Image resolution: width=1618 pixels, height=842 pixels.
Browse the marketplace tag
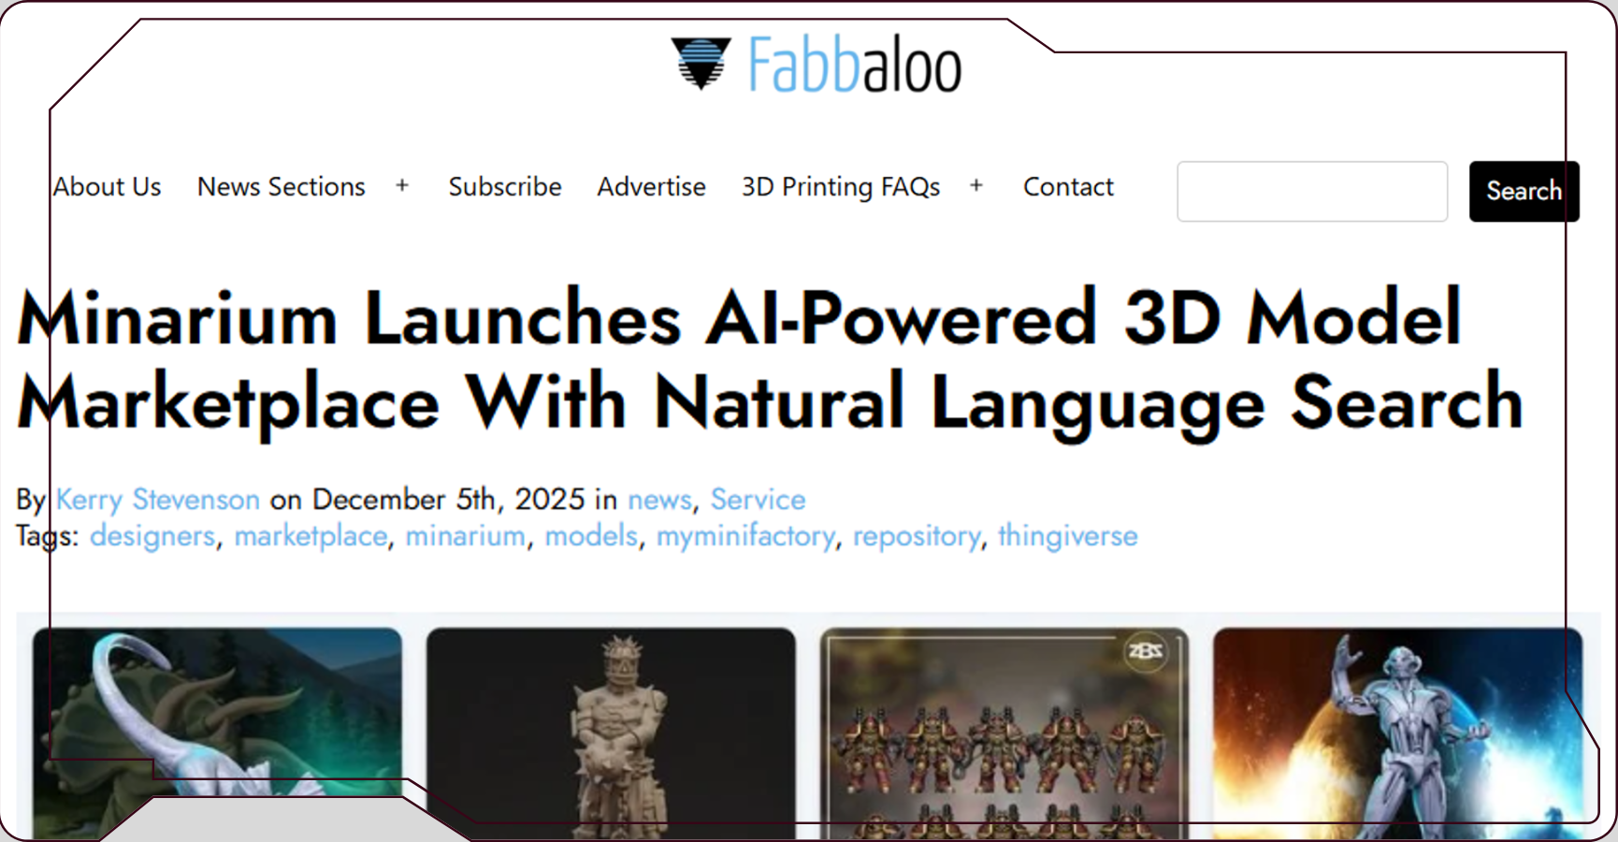pyautogui.click(x=310, y=535)
